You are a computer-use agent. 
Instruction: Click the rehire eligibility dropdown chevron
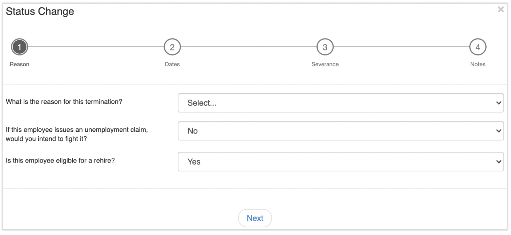pos(498,162)
